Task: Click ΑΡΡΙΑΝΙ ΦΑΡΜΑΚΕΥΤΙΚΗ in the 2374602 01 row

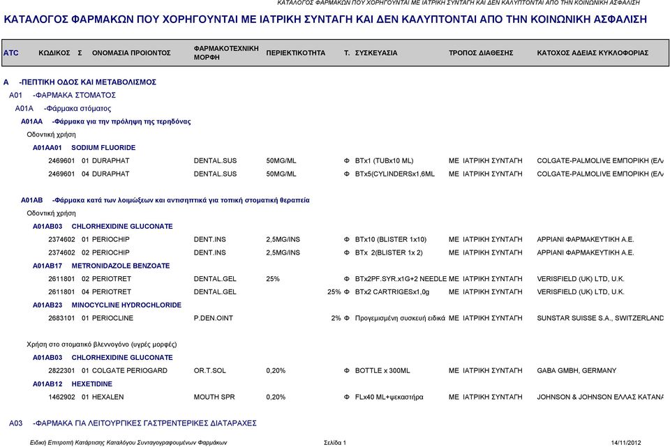Action: pyautogui.click(x=585, y=239)
